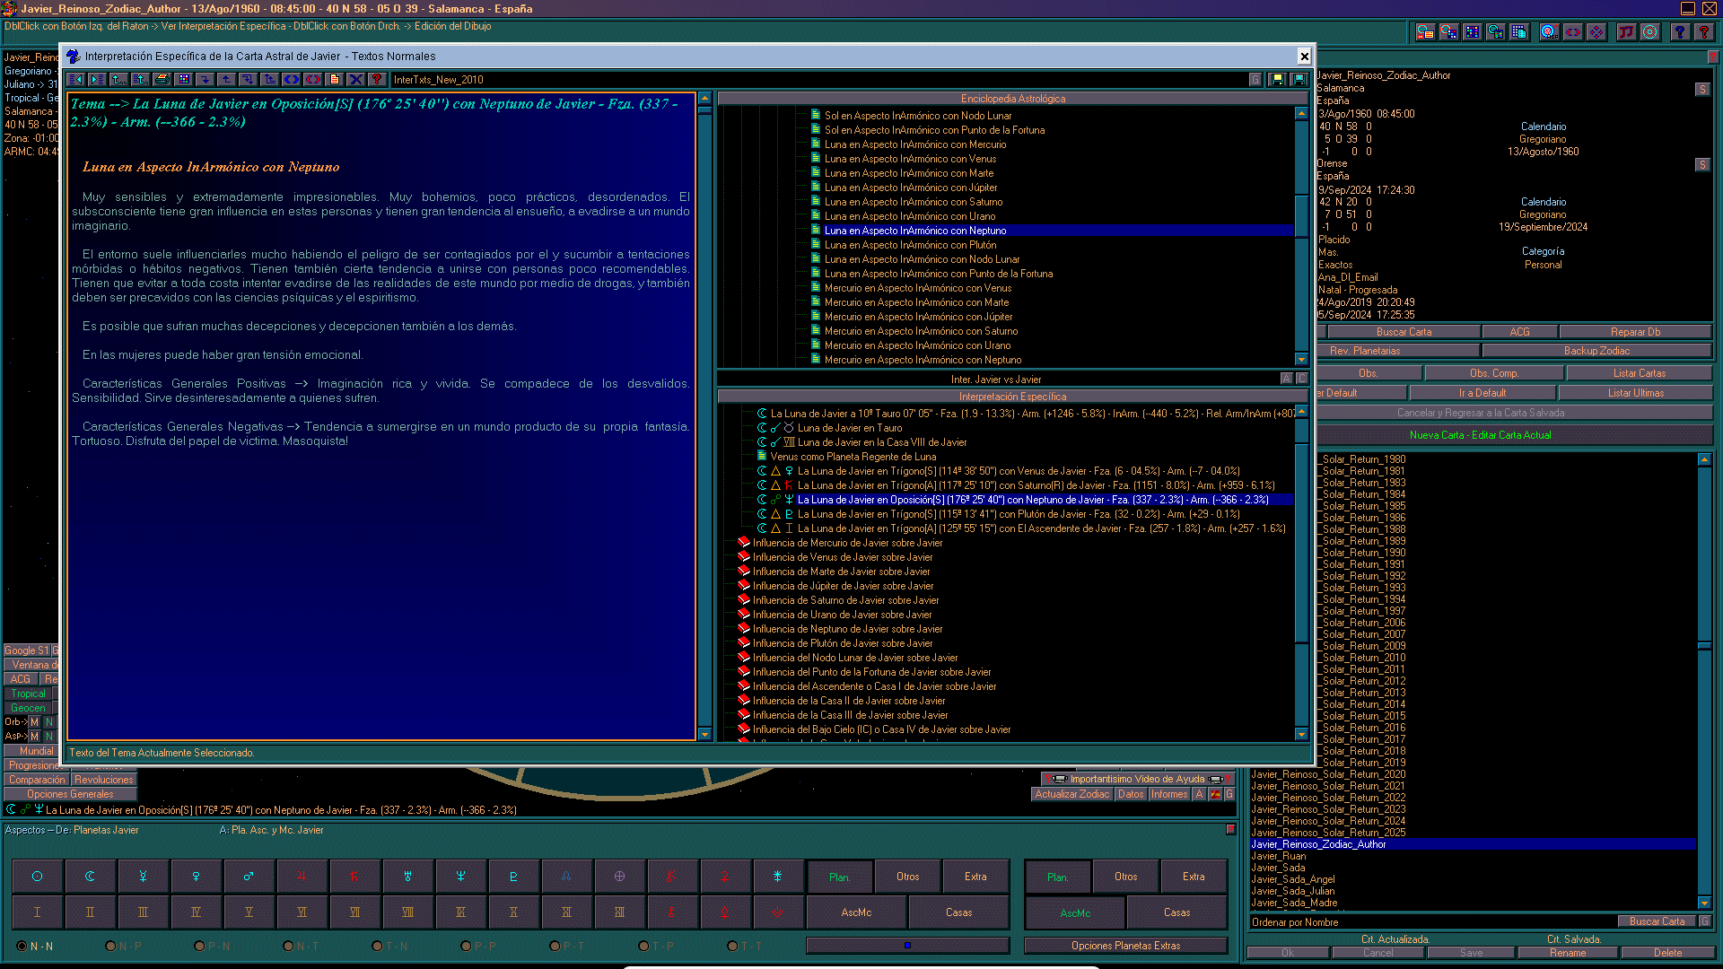Switch to the Comparación tab
Image resolution: width=1723 pixels, height=969 pixels.
37,780
